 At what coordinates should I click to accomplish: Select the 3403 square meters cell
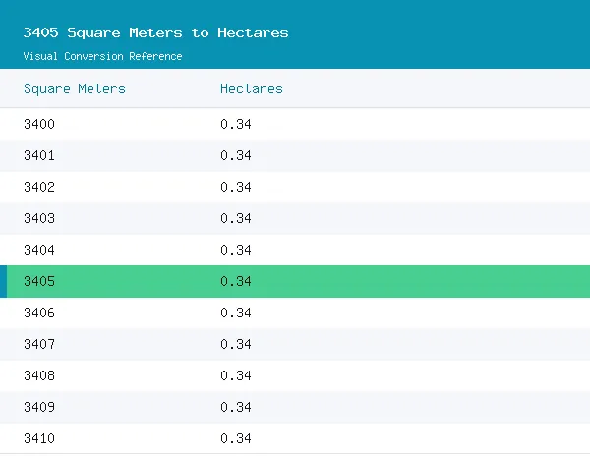39,218
